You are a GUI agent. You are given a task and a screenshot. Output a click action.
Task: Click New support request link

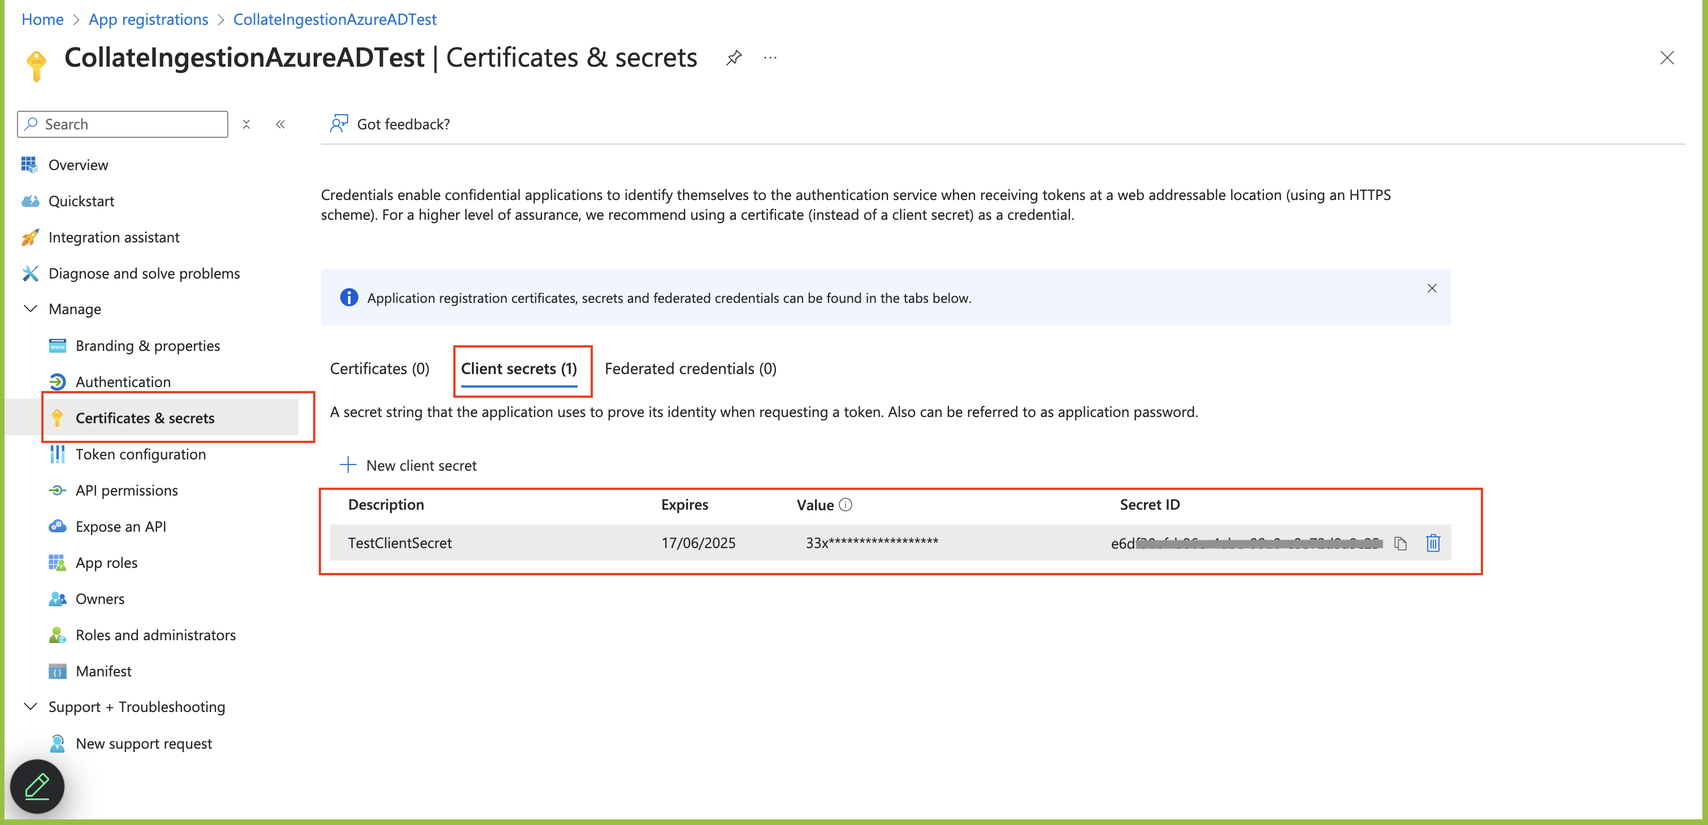[x=142, y=744]
